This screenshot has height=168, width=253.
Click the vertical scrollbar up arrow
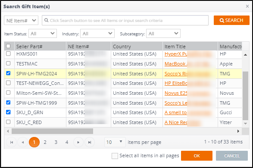tap(245, 55)
